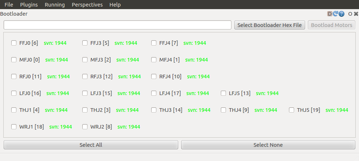359x161 pixels.
Task: Toggle the THJ1 [4] checkbox
Action: [x=14, y=110]
